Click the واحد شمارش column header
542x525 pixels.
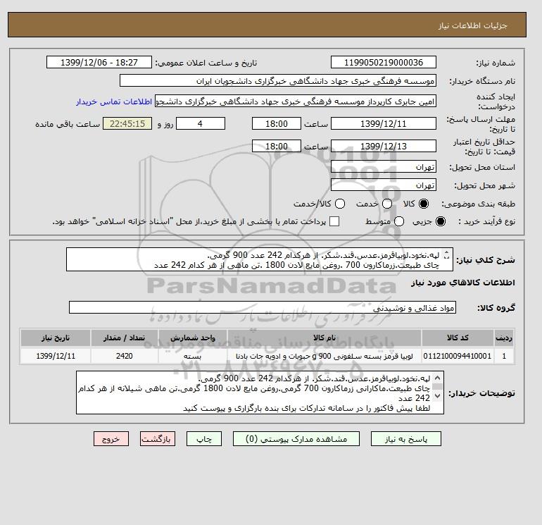click(193, 338)
